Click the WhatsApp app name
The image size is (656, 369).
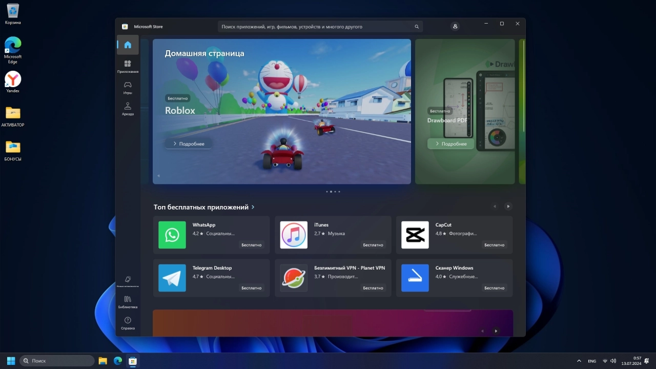[204, 225]
